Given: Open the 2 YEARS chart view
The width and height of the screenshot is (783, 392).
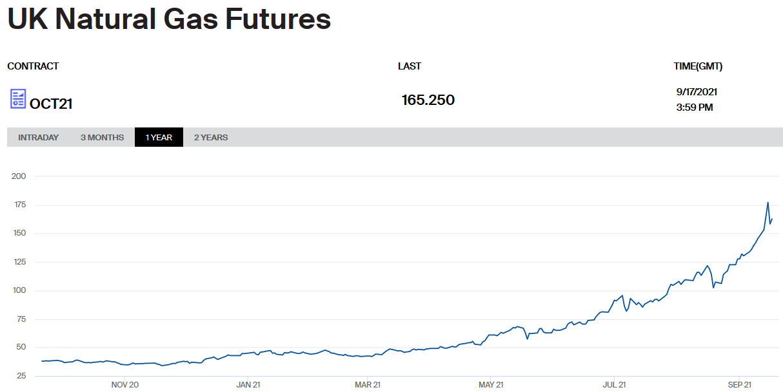Looking at the screenshot, I should tap(211, 137).
